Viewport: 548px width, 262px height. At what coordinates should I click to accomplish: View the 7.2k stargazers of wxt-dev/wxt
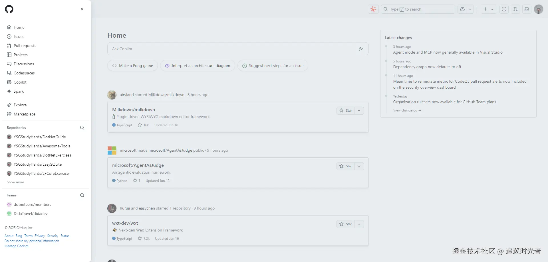(144, 238)
